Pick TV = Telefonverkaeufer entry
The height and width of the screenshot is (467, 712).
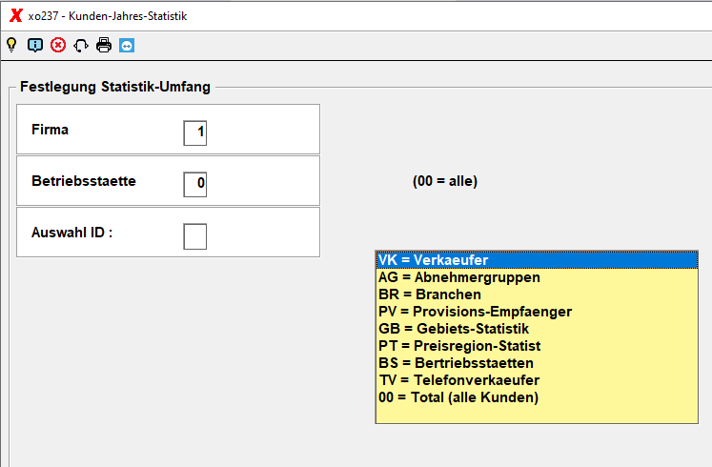[538, 380]
